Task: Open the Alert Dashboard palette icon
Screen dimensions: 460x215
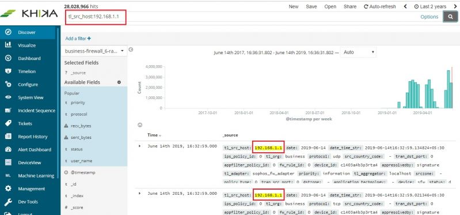Action: pyautogui.click(x=8, y=149)
